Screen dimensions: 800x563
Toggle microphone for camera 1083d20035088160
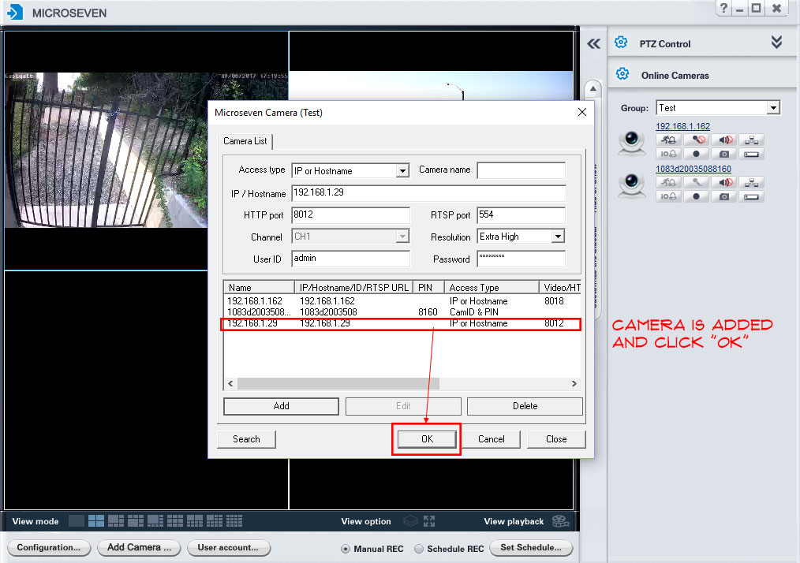(697, 182)
